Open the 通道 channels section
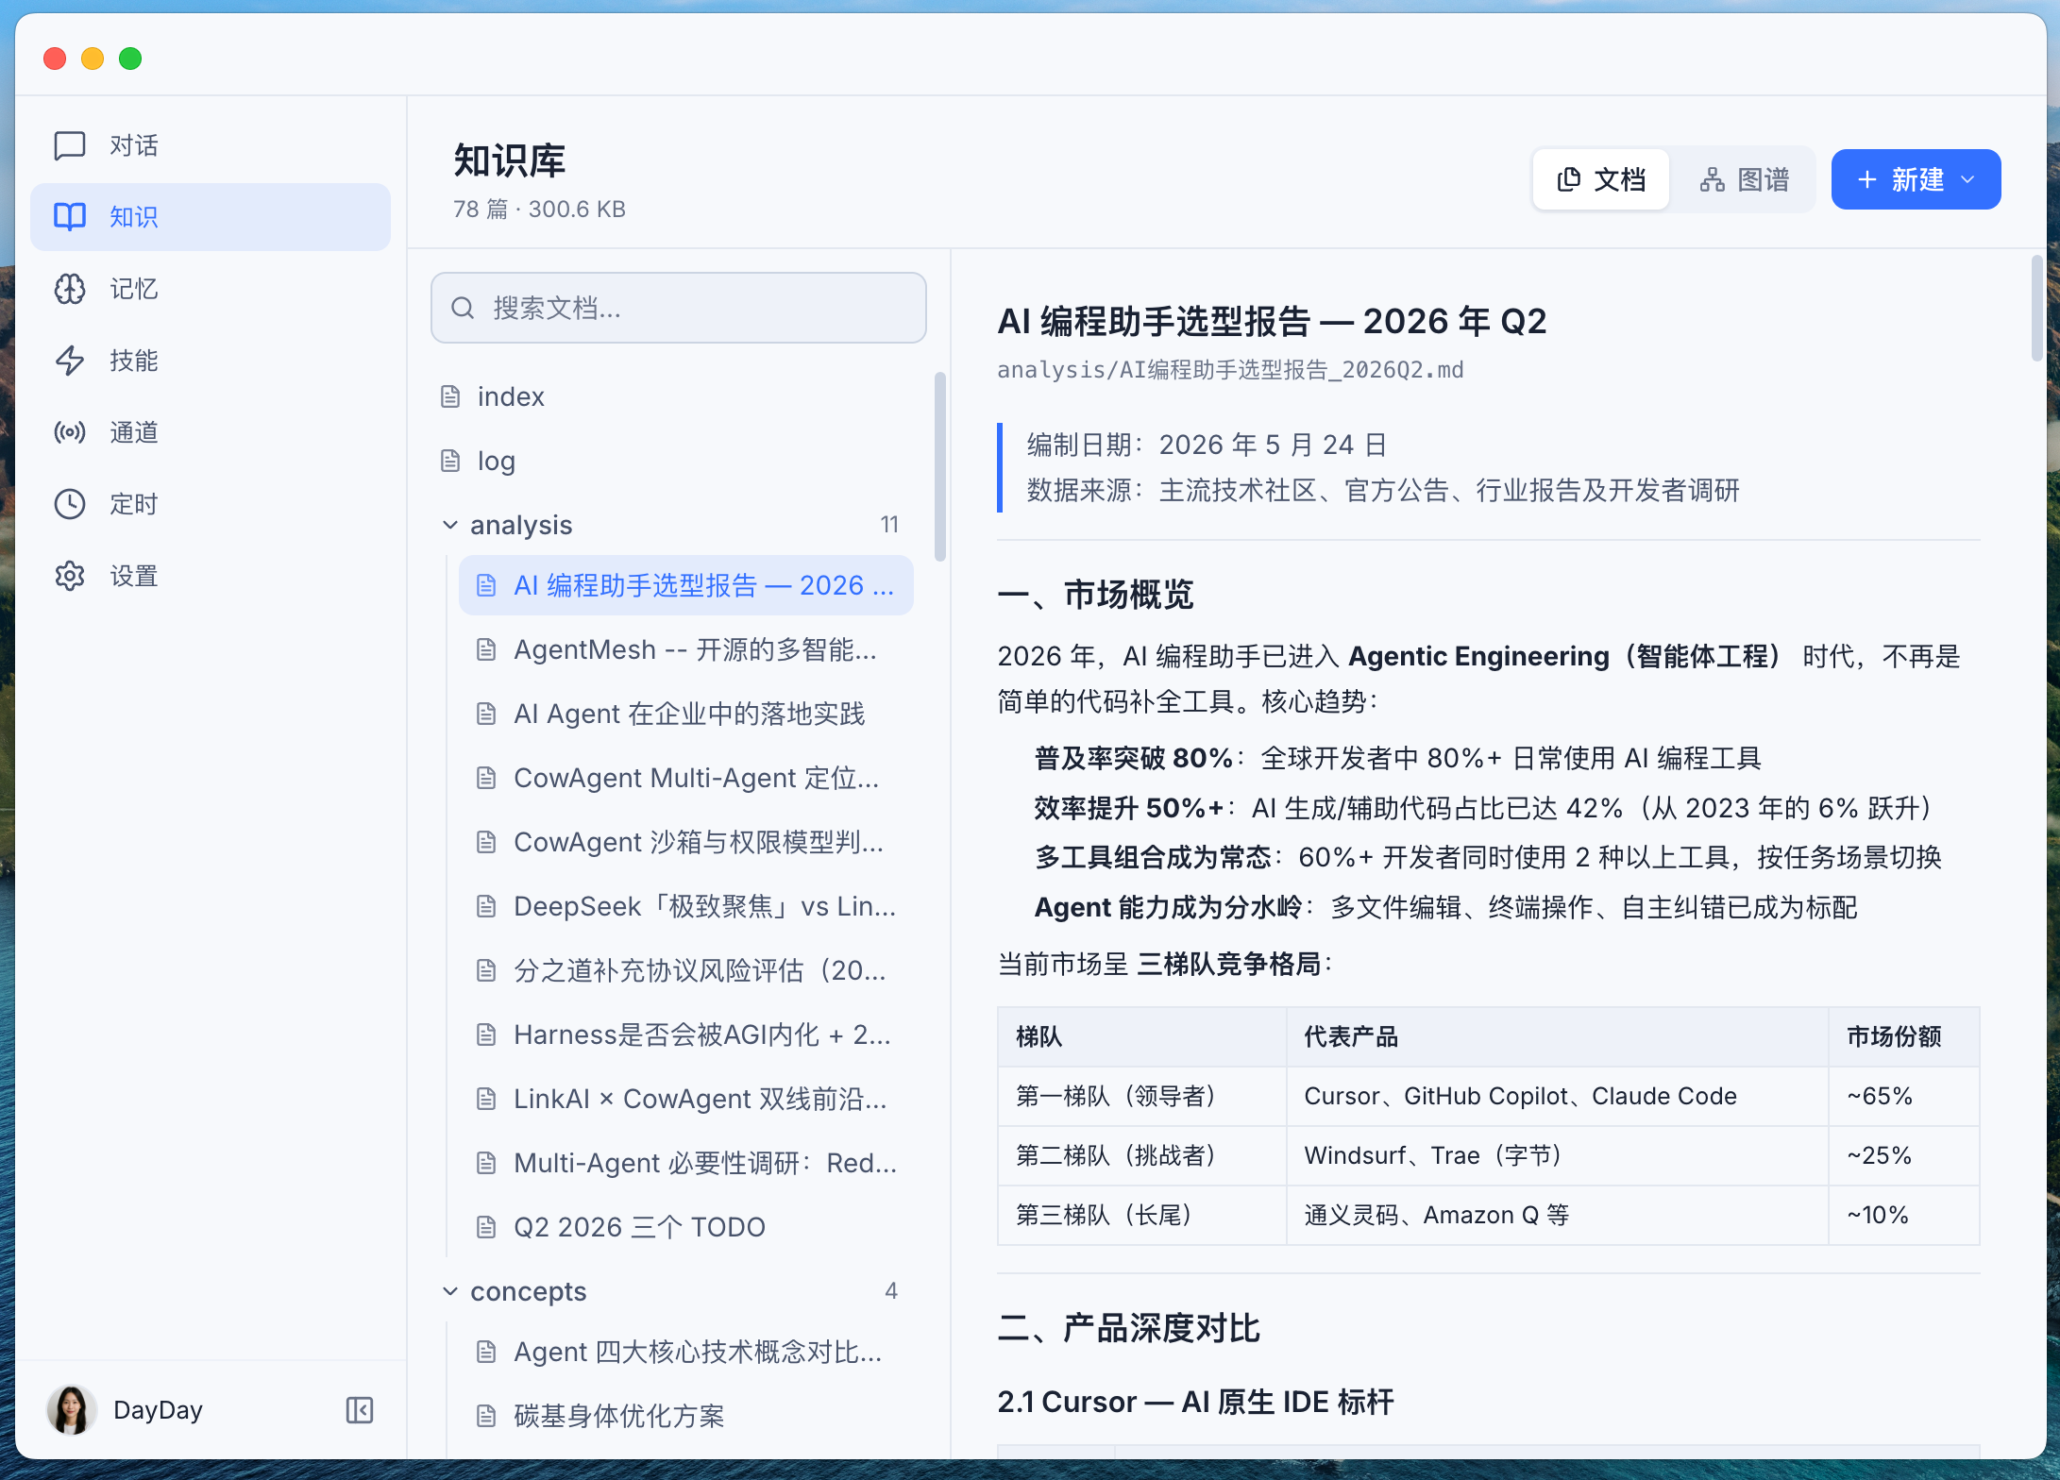 click(210, 432)
